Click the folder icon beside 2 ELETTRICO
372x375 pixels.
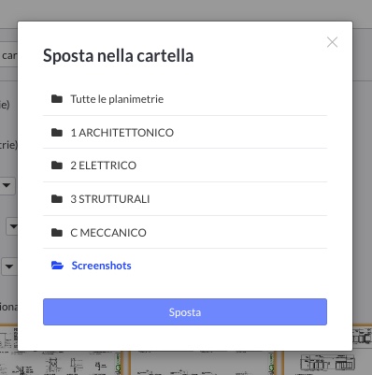pos(57,165)
